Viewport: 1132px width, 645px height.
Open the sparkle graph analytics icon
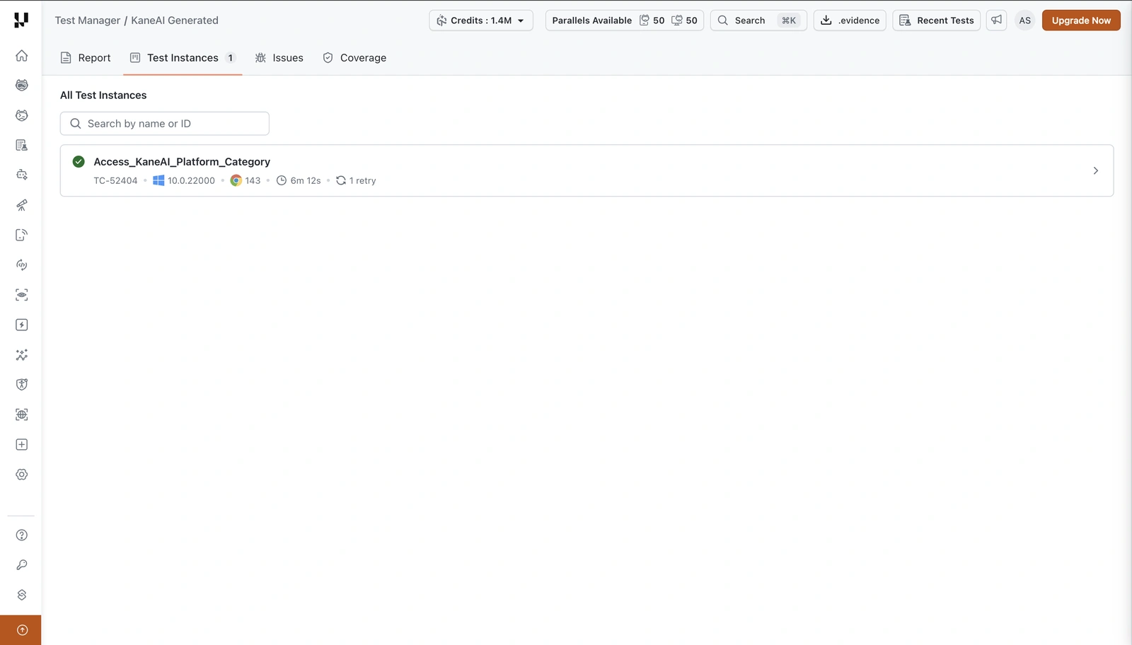point(22,355)
